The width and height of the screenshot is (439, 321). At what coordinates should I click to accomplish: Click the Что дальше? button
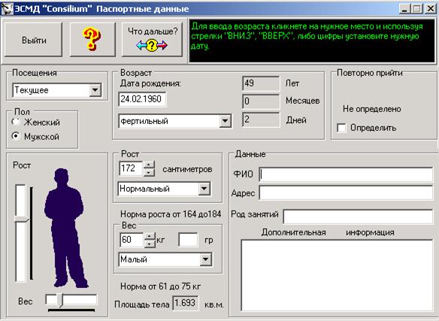coord(152,40)
